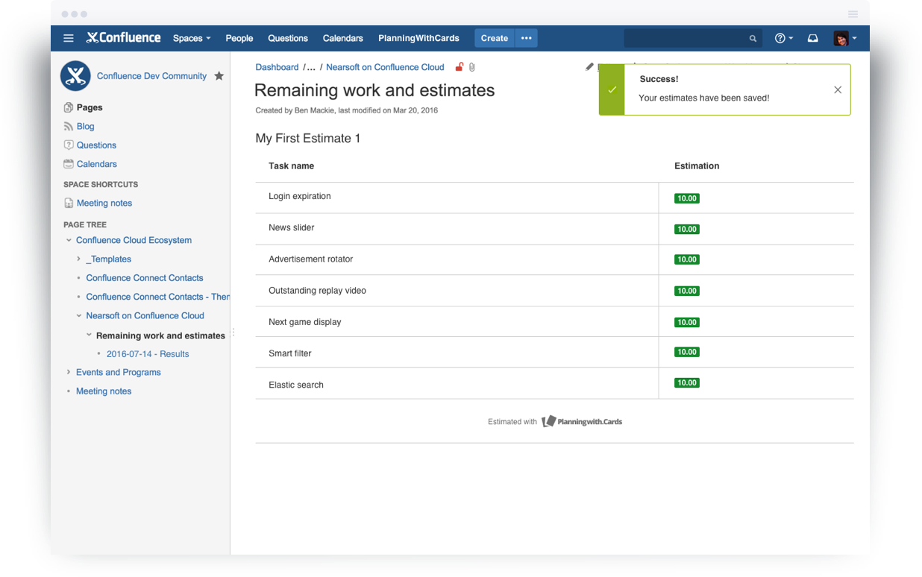Go to Dashboard breadcrumb

277,67
